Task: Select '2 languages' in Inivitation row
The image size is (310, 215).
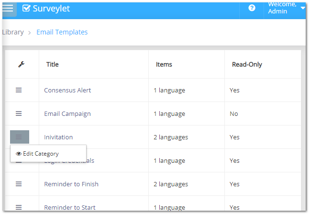Action: pyautogui.click(x=171, y=137)
